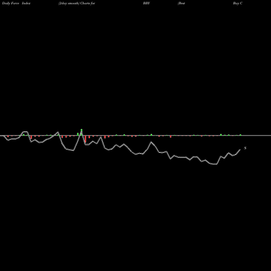This screenshot has width=271, height=271.
Task: Click the '(2day smooth) Charts for' label
Action: (x=77, y=3)
